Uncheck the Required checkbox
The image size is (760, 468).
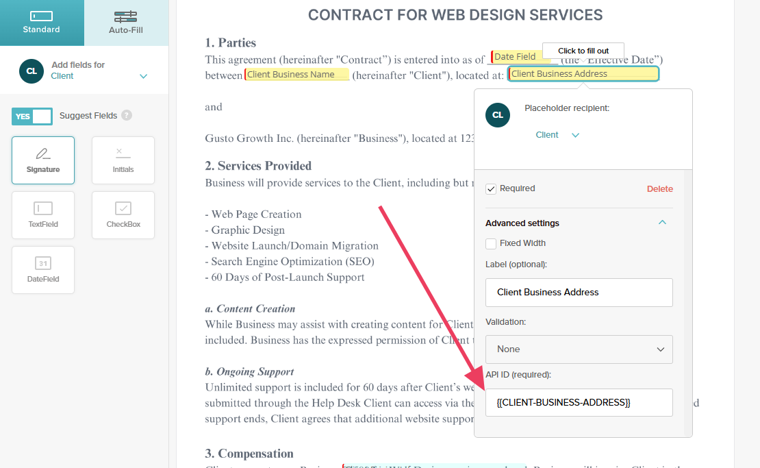click(491, 188)
